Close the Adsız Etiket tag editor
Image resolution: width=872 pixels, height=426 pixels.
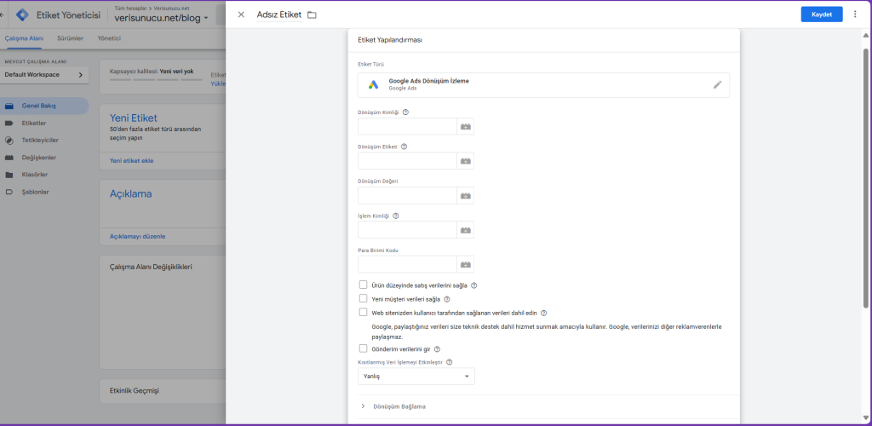pos(241,14)
